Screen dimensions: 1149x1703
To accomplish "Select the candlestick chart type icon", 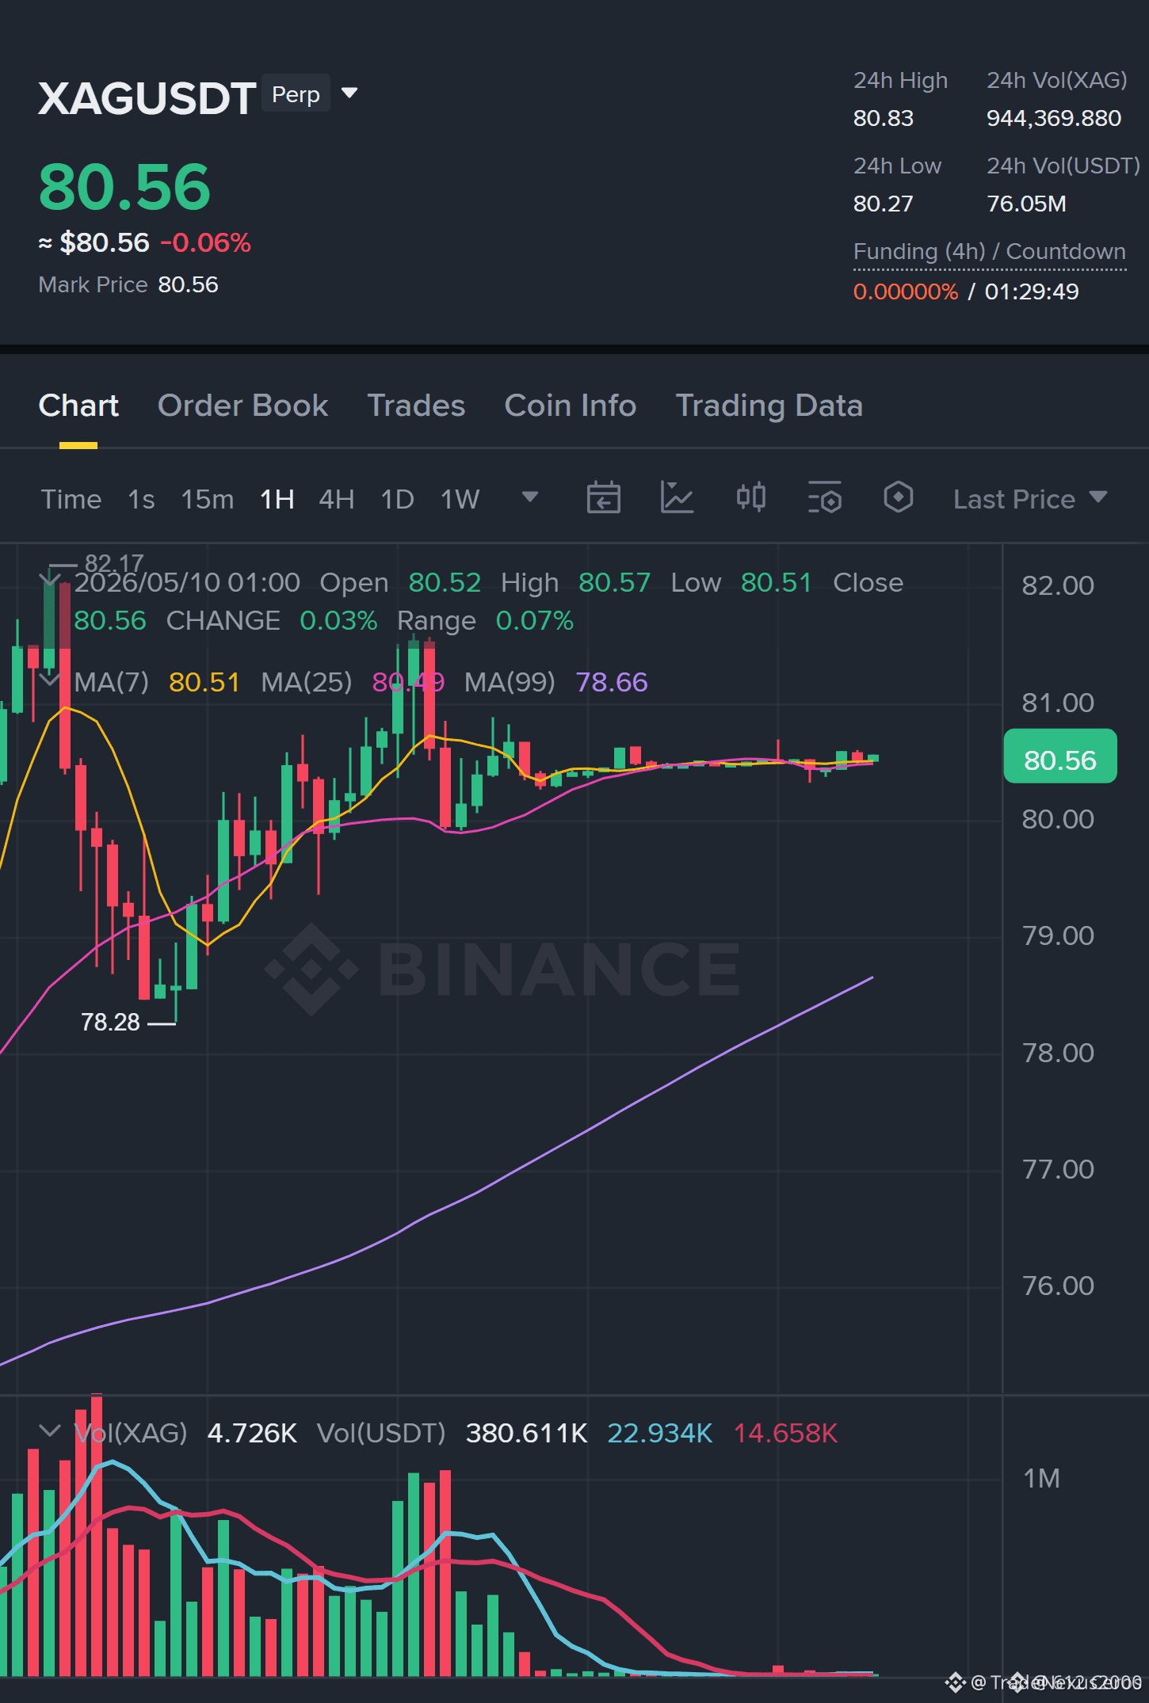I will [x=750, y=498].
